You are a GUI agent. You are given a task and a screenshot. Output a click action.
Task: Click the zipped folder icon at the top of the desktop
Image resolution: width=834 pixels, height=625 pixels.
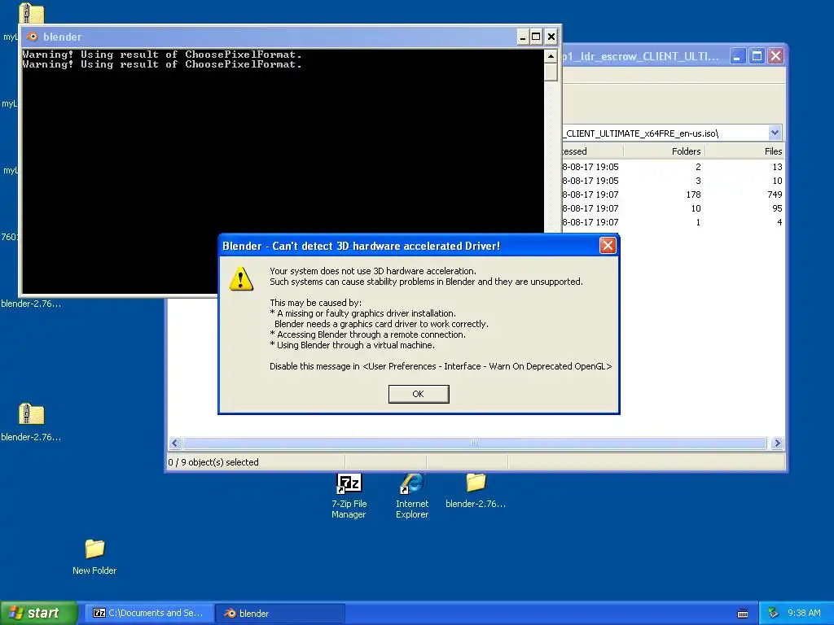click(32, 13)
